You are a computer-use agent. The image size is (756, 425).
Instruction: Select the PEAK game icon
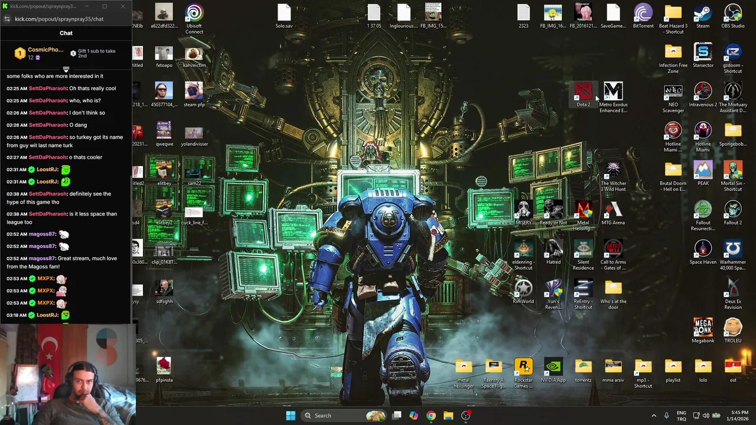point(703,174)
